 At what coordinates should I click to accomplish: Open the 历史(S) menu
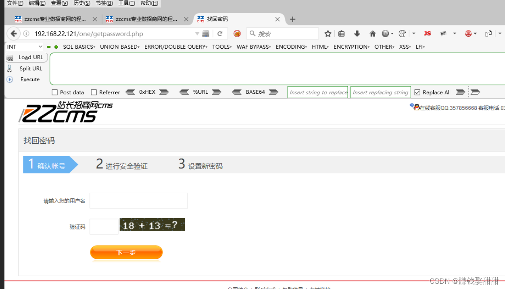click(x=82, y=3)
